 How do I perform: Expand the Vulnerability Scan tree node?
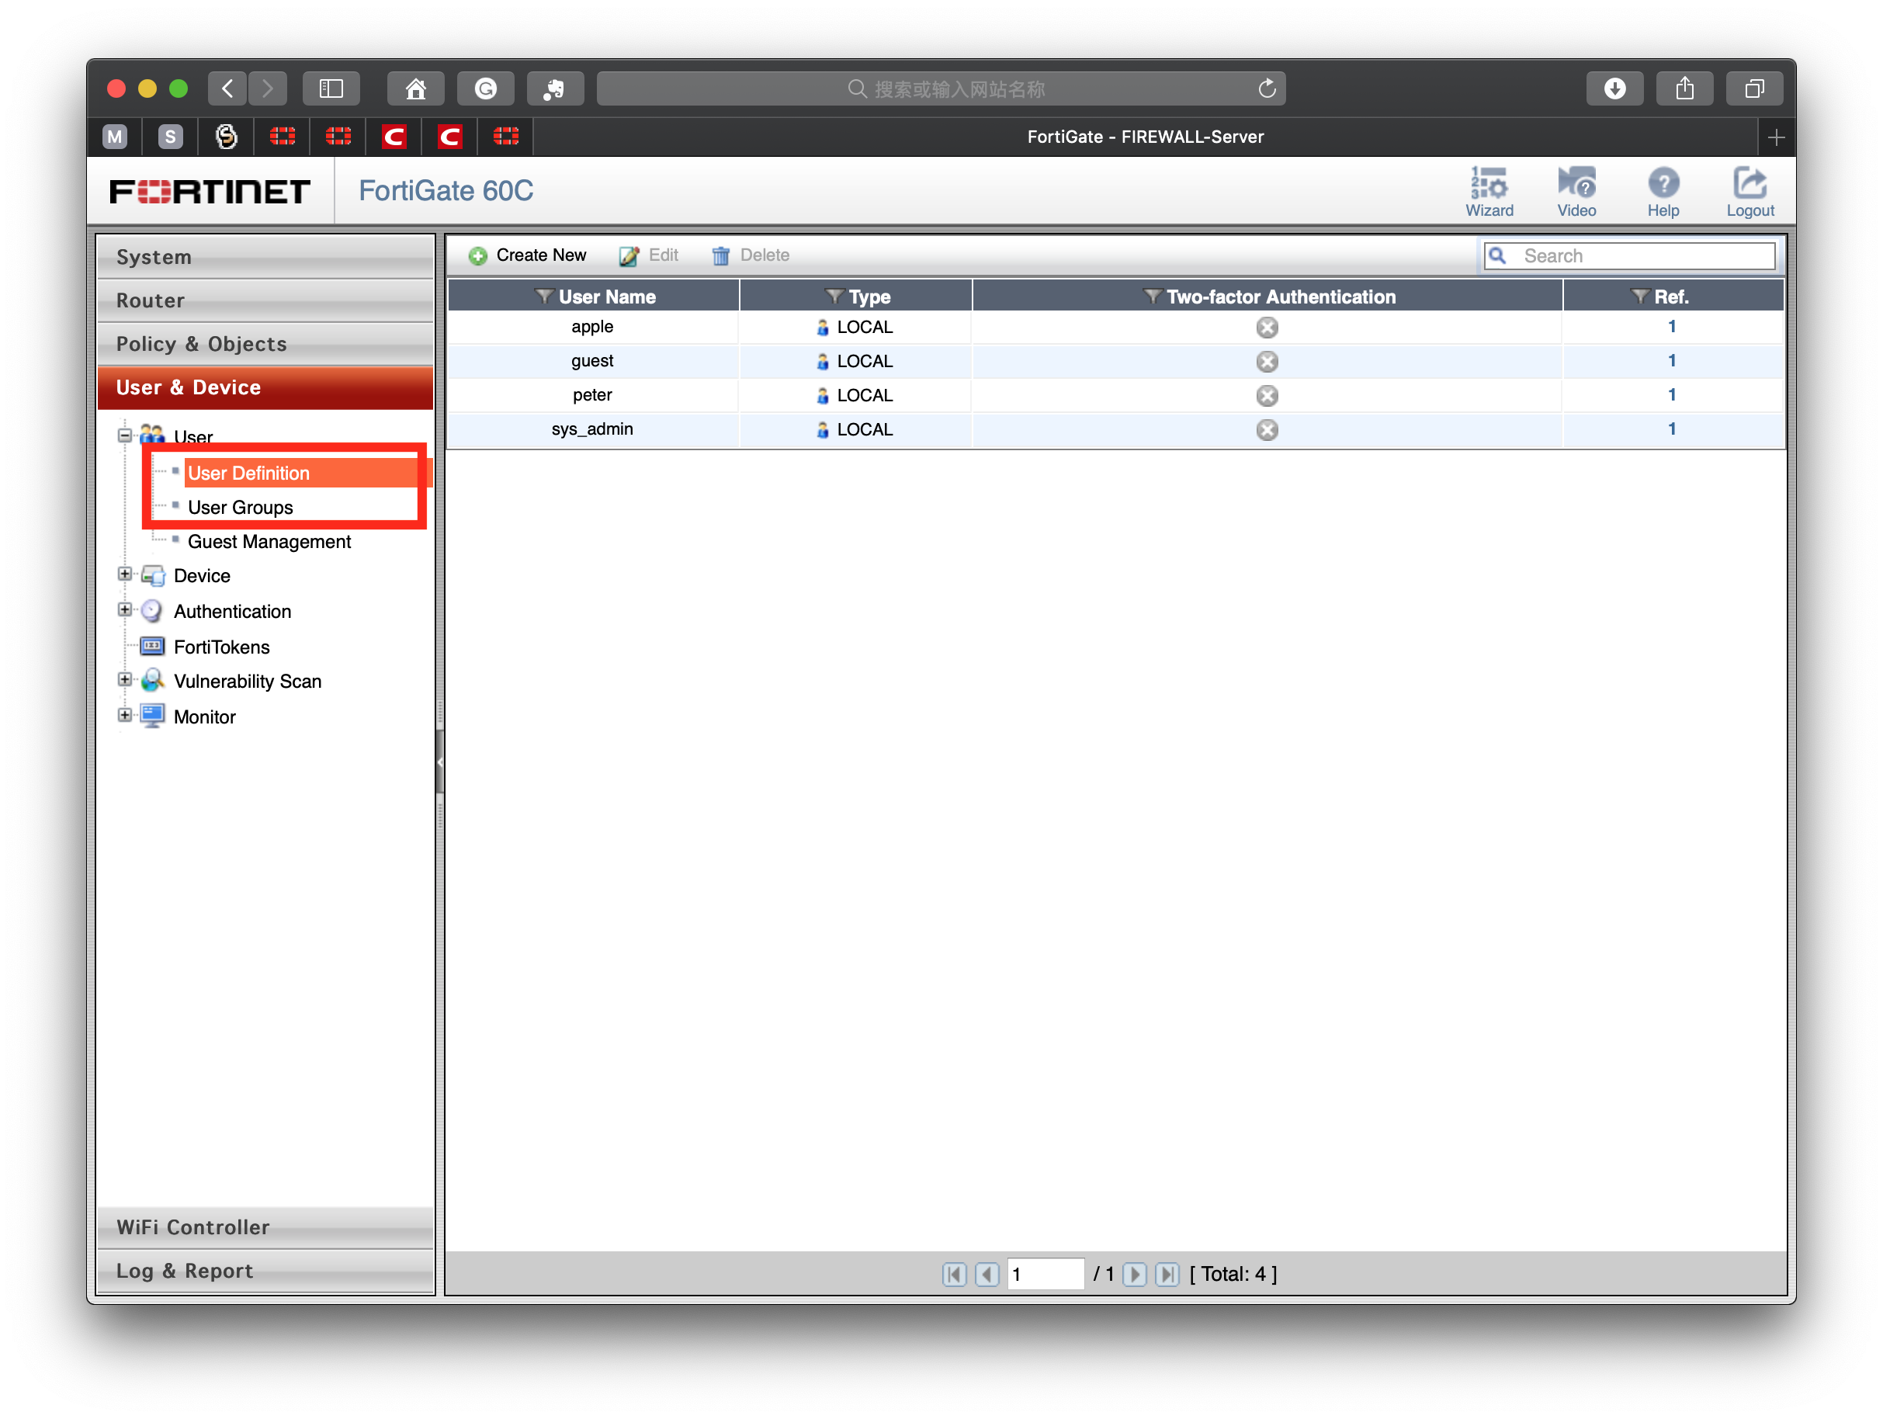click(x=124, y=679)
